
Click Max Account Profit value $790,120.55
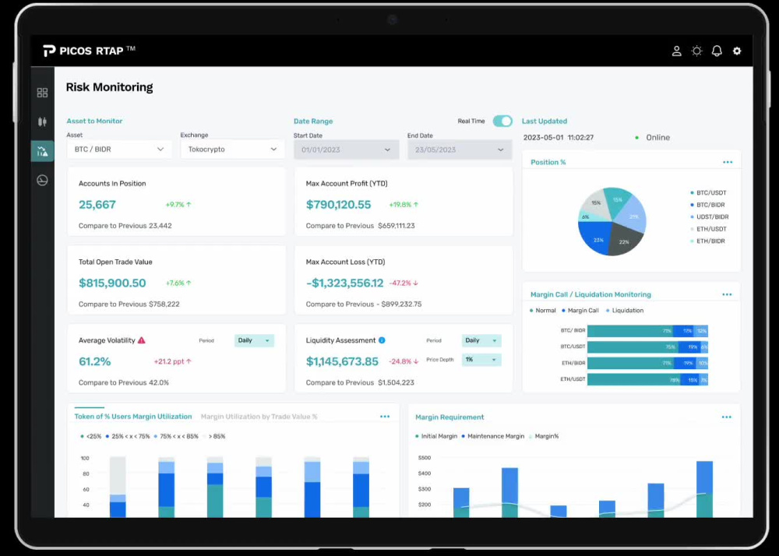click(338, 205)
